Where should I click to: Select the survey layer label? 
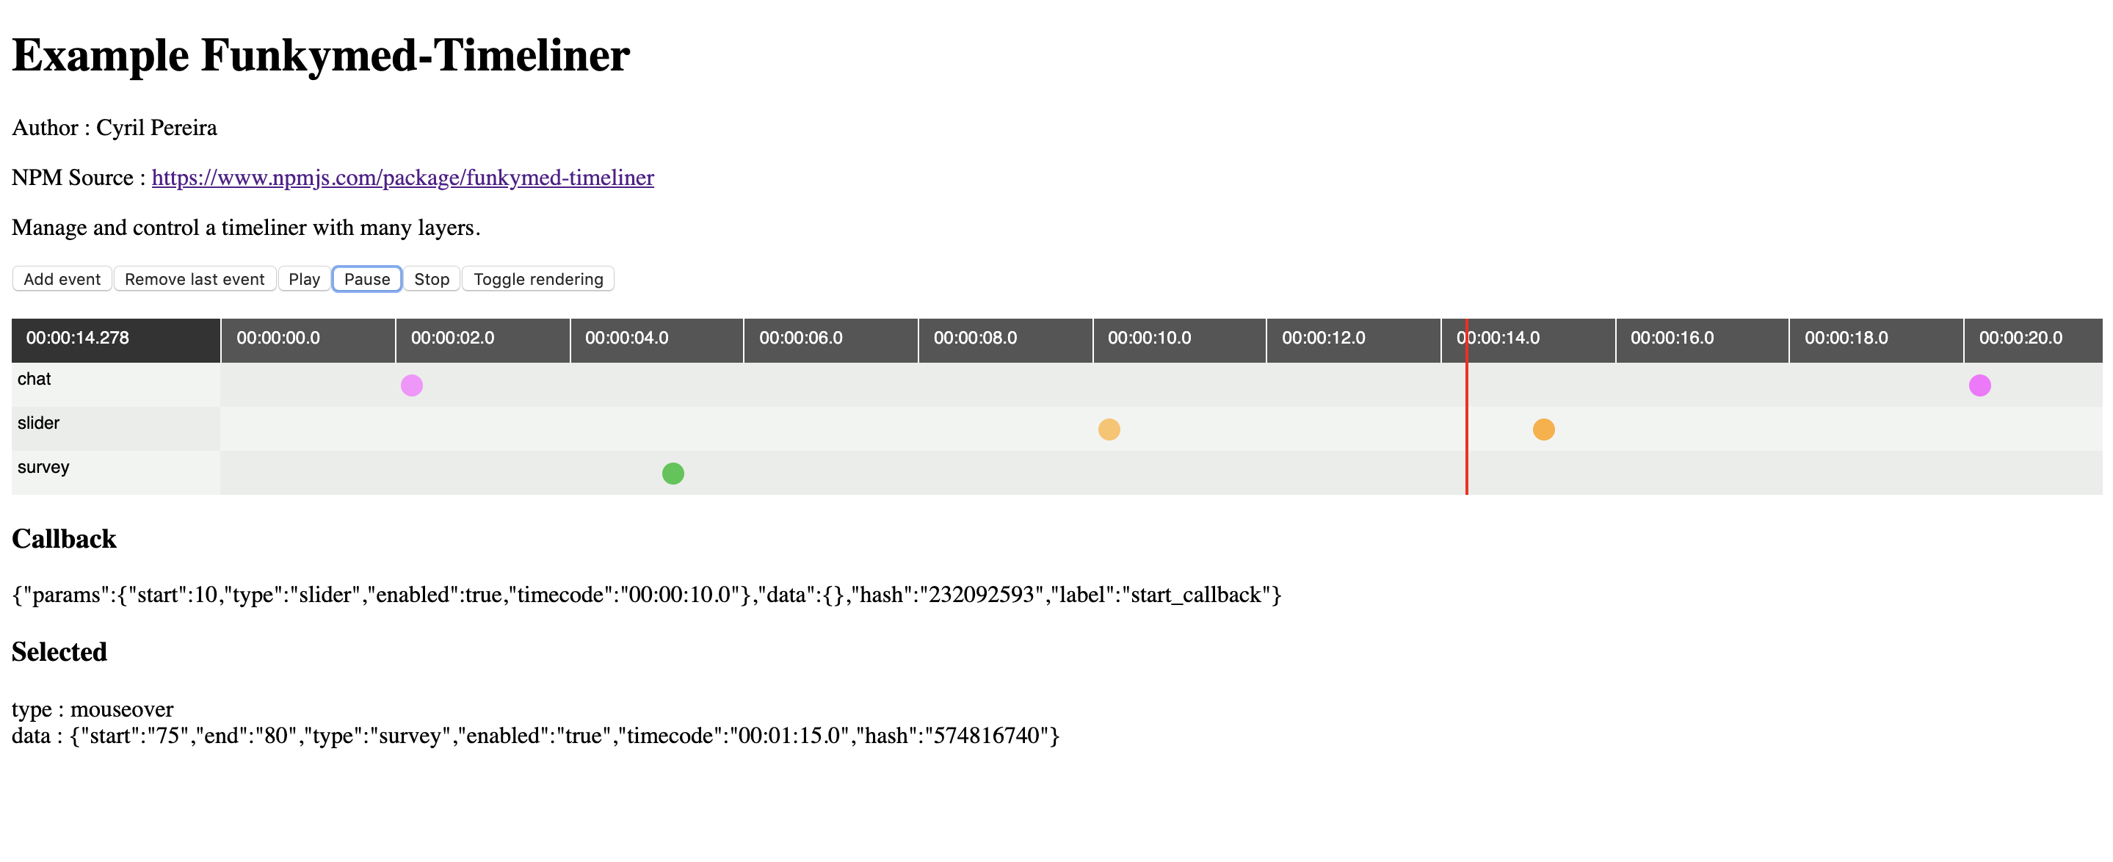pyautogui.click(x=43, y=468)
